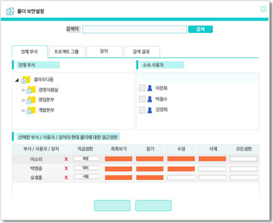Click the user name 이문희
Screen dimensions: 273x223
161,88
